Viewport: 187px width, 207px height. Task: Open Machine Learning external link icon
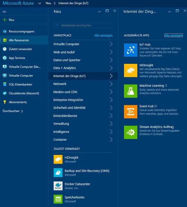coord(166,86)
